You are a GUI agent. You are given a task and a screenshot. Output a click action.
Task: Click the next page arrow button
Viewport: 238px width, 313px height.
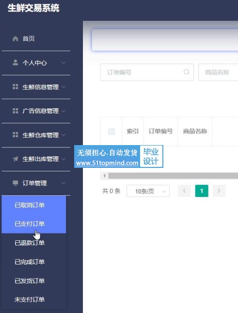click(x=219, y=191)
